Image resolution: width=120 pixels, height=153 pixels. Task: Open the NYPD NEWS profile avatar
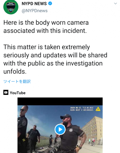tap(11, 7)
